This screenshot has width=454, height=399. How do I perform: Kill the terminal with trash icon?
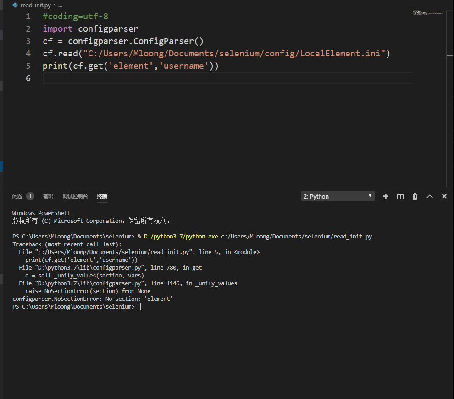point(415,196)
